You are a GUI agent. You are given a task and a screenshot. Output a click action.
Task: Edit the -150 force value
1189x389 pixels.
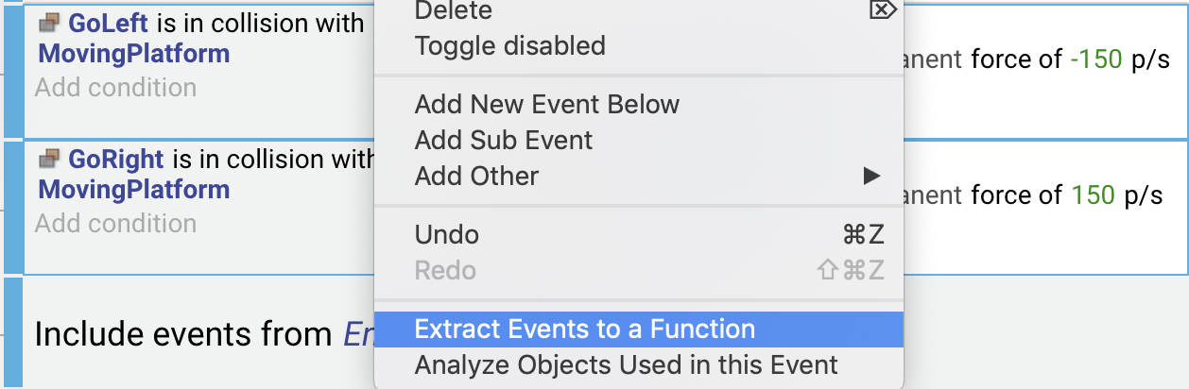tap(1095, 59)
